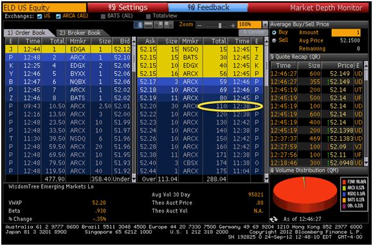The image size is (373, 246).
Task: Click the ask price 52.44 cell
Action: (x=147, y=171)
